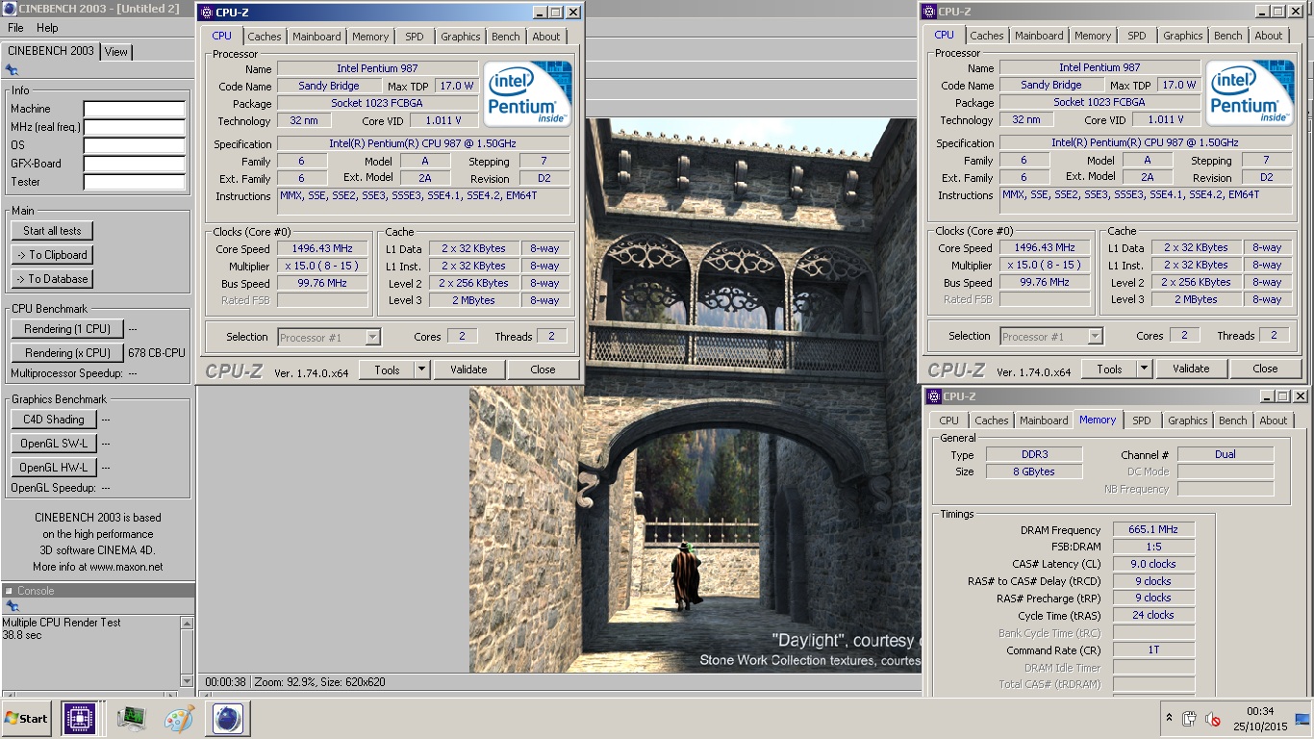1314x739 pixels.
Task: Click the Console panel header icon
Action: pos(9,591)
